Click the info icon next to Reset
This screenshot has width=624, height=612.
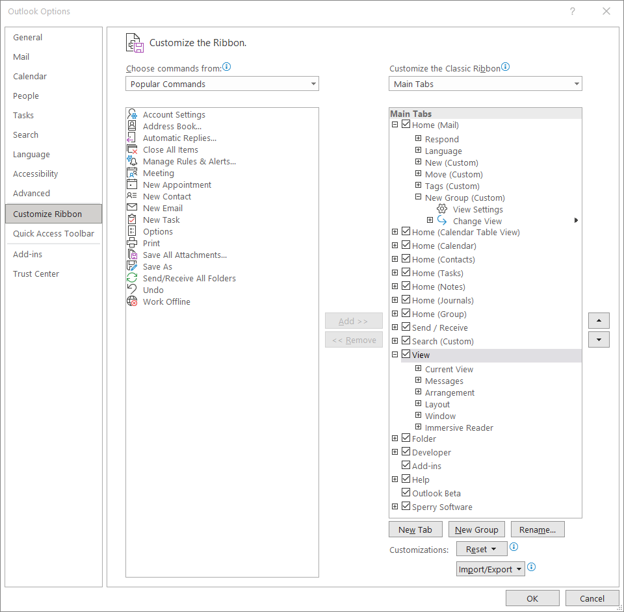[513, 547]
